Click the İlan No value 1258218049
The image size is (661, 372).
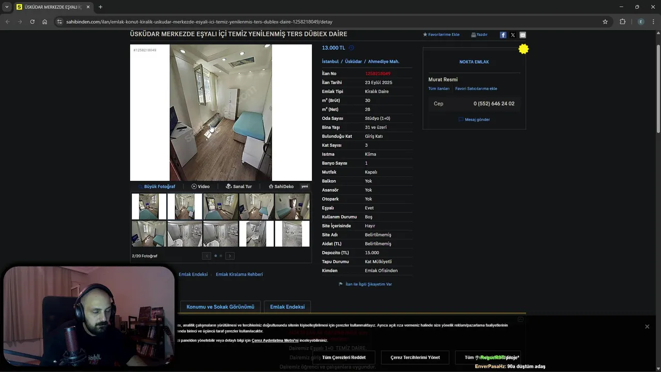click(x=377, y=73)
